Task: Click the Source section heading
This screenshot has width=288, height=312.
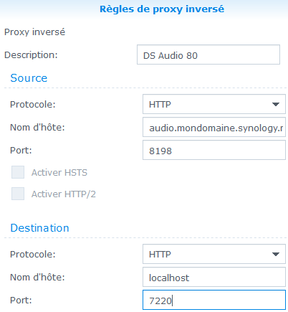Action: [29, 78]
